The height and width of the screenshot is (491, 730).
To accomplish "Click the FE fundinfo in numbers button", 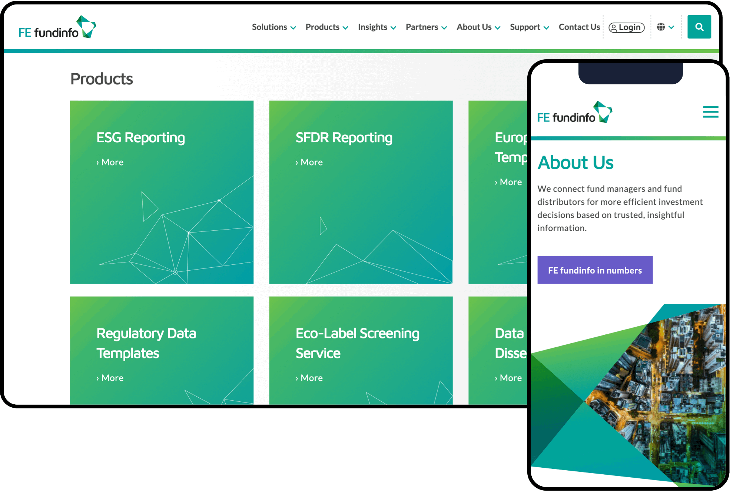I will 595,270.
